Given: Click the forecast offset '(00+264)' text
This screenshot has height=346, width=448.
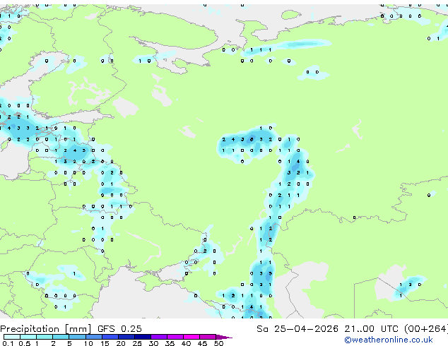Looking at the screenshot, I should point(426,329).
